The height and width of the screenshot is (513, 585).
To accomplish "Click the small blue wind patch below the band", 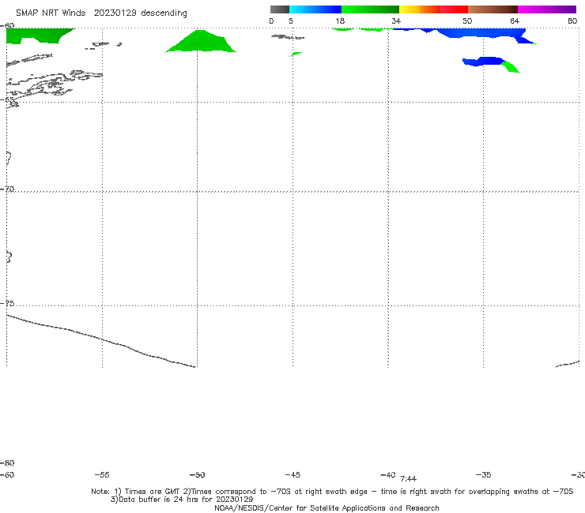I will [x=483, y=62].
